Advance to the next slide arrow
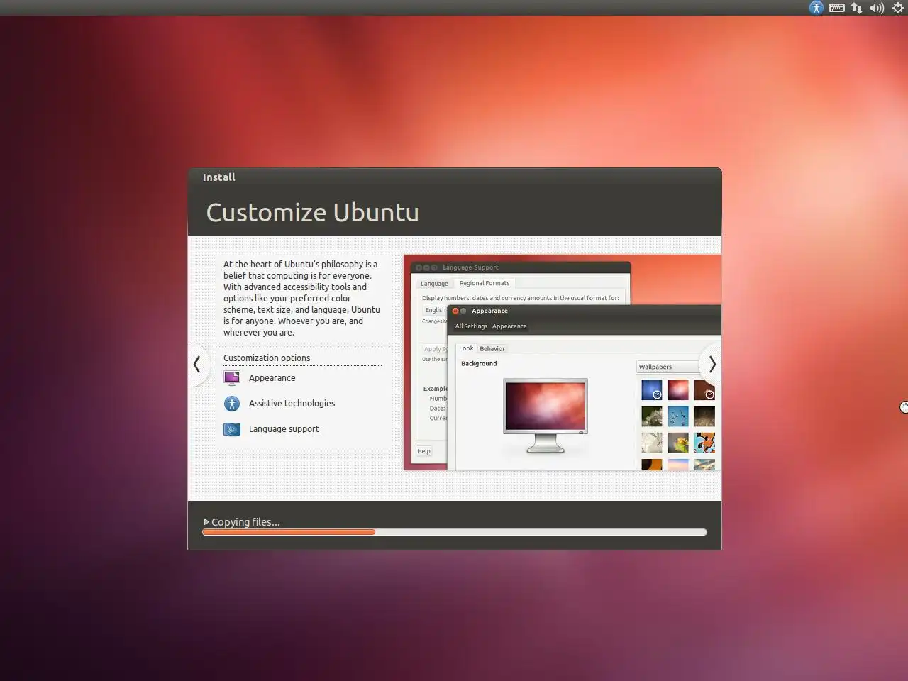The height and width of the screenshot is (681, 908). click(x=712, y=365)
